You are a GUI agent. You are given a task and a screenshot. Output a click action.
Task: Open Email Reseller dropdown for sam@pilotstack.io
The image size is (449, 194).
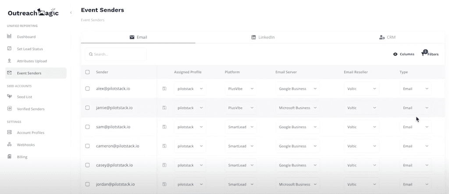[361, 127]
